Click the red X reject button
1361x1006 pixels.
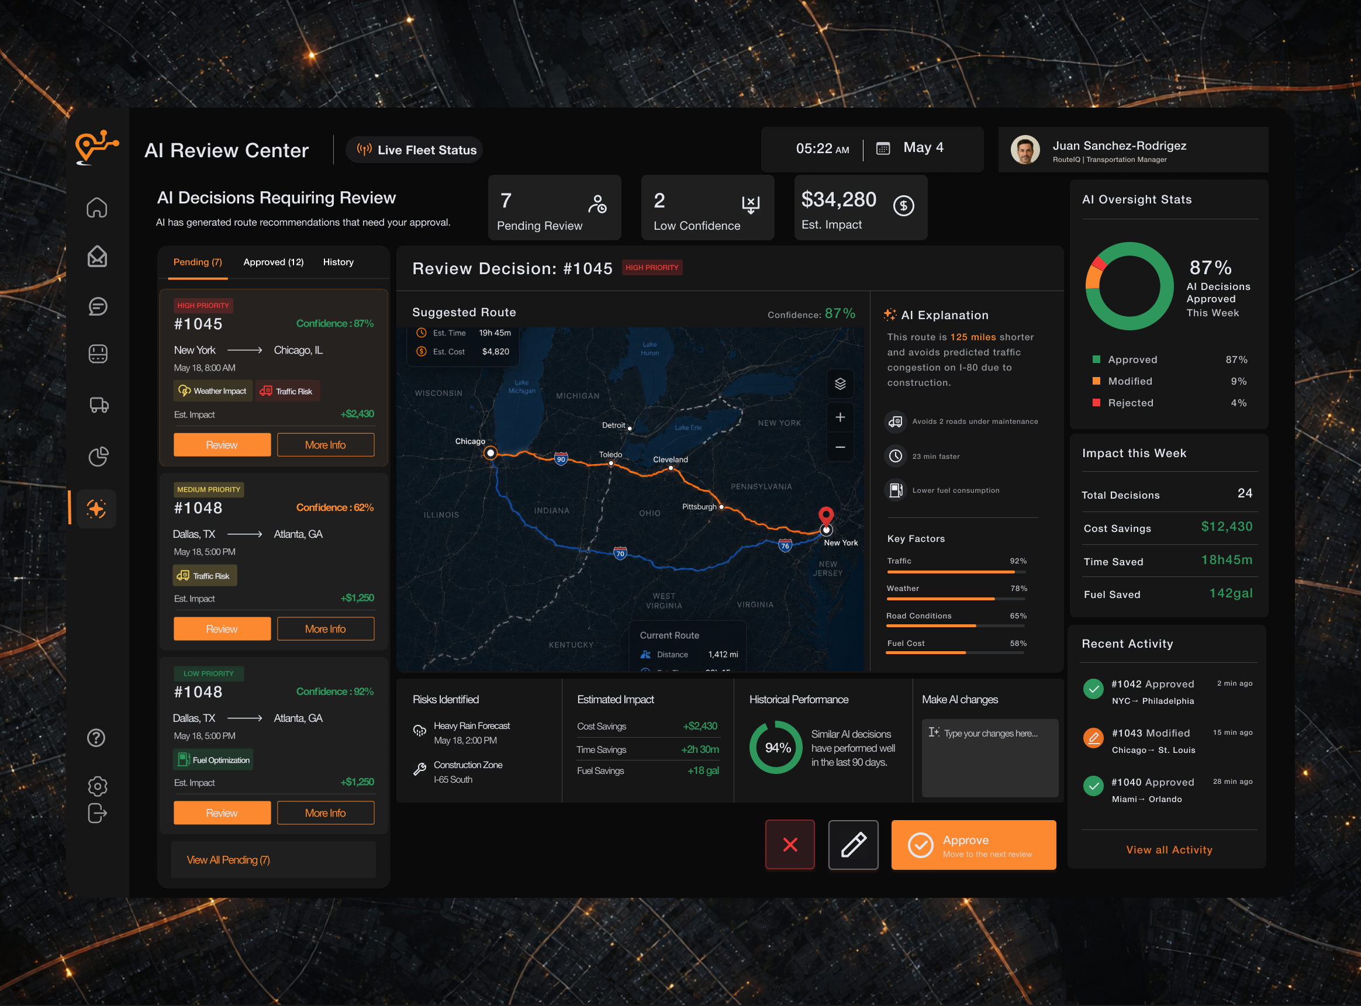pos(790,845)
